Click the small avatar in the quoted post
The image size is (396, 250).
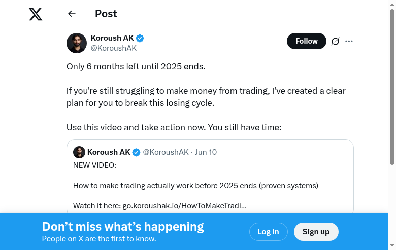point(79,152)
